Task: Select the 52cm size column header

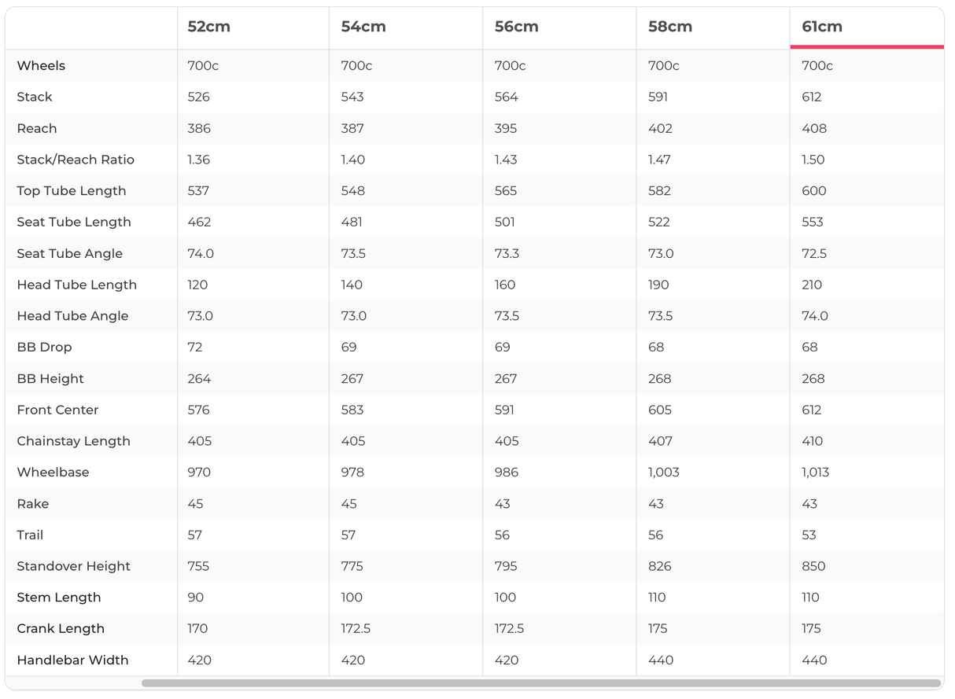Action: [208, 27]
